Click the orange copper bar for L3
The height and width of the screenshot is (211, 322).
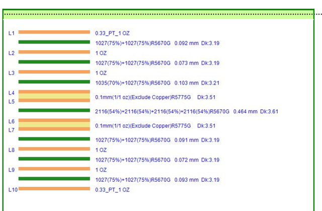coord(54,72)
